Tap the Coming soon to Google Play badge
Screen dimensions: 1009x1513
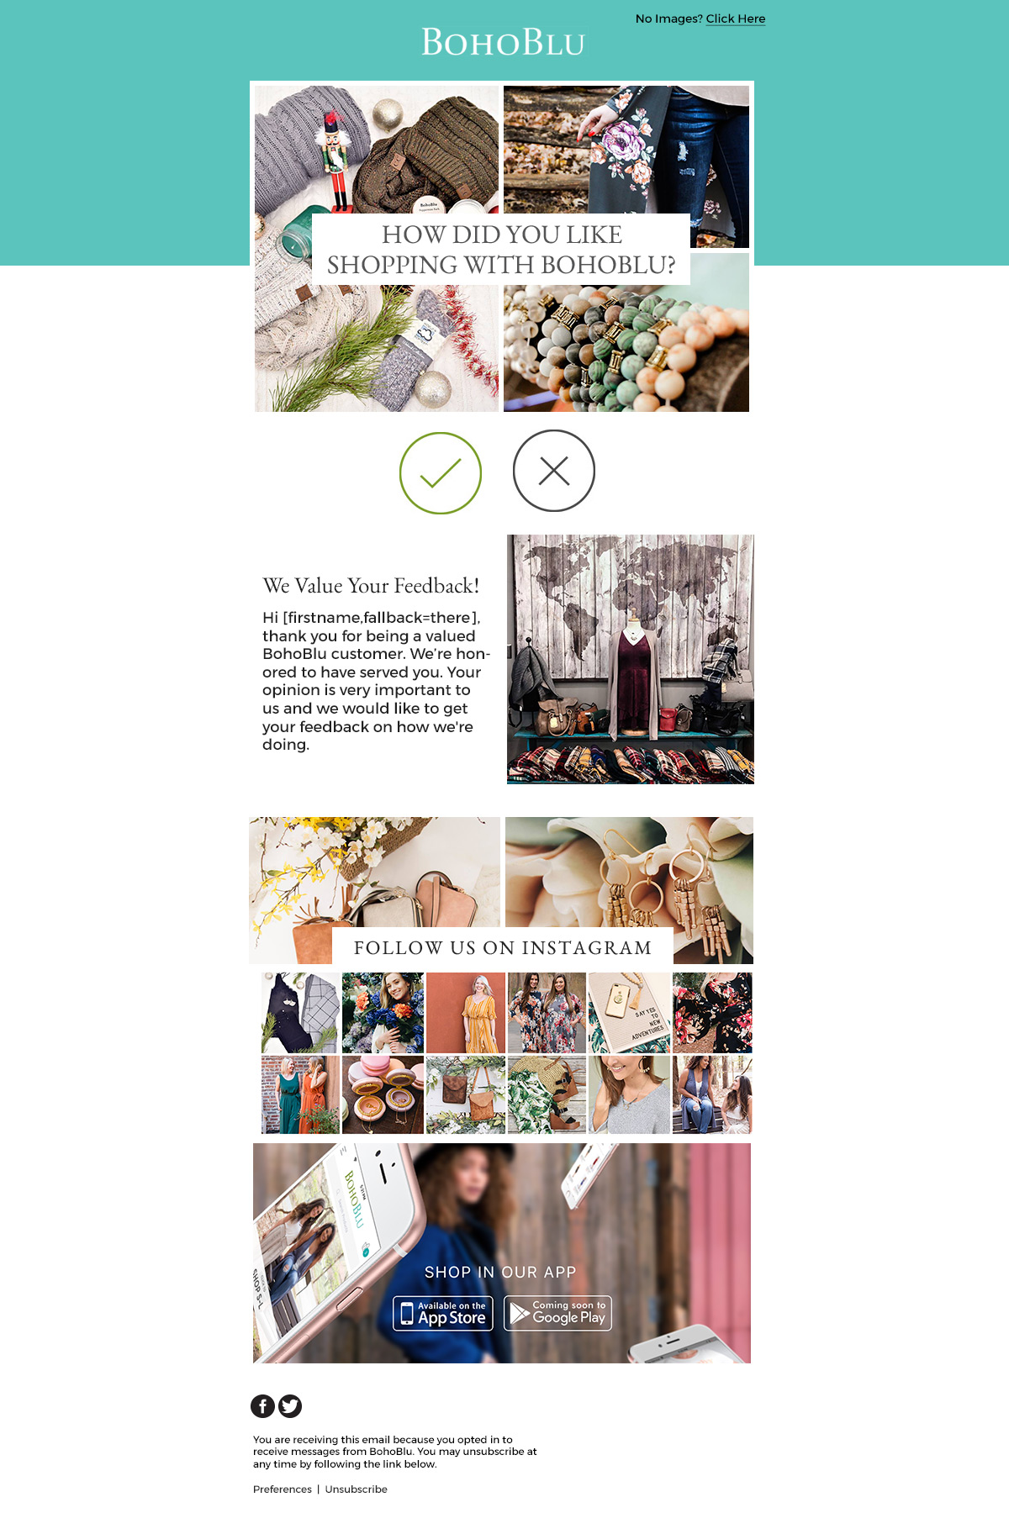(x=557, y=1313)
